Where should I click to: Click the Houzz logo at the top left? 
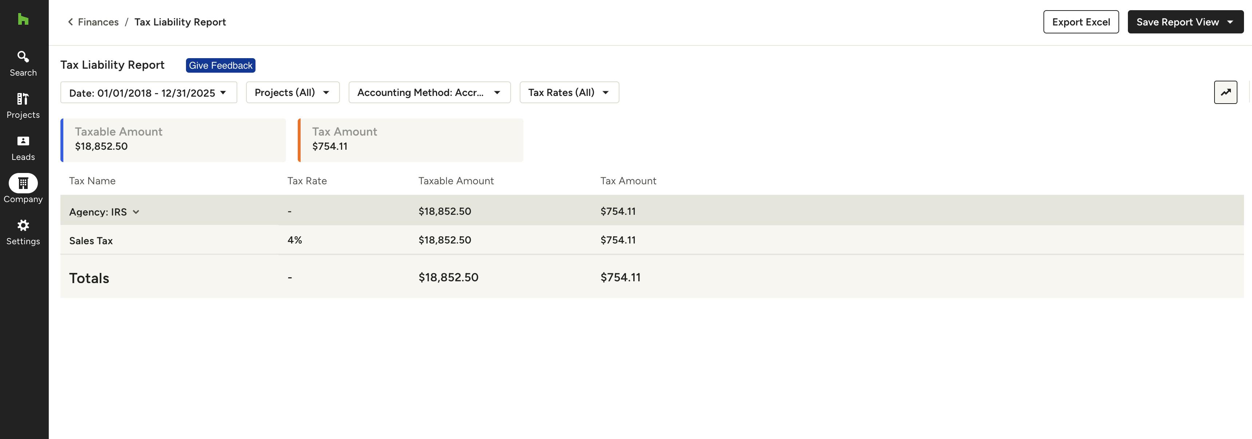pyautogui.click(x=23, y=19)
